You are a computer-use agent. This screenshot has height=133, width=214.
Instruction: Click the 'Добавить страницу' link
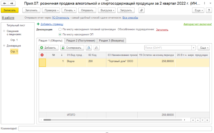52,24
